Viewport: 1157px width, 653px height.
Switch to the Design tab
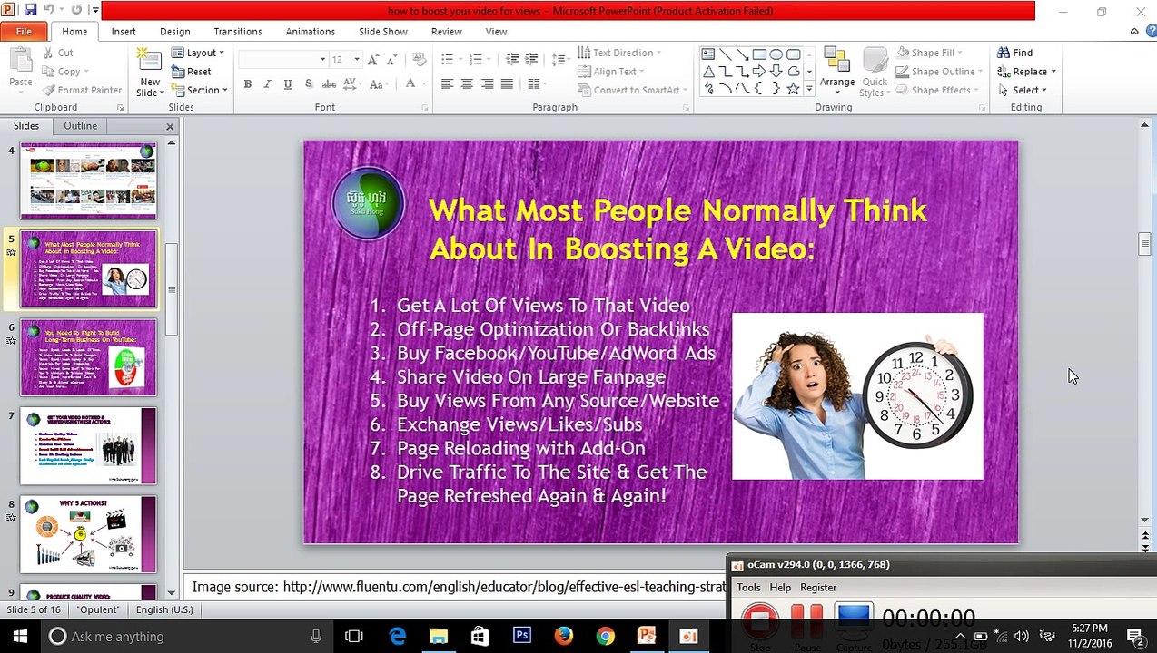click(175, 32)
